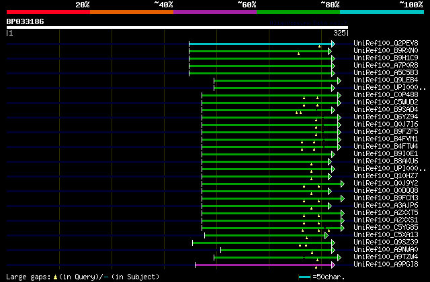This screenshot has width=430, height=282.
Task: Click the green ~80% identity legend segment
Action: (x=298, y=12)
